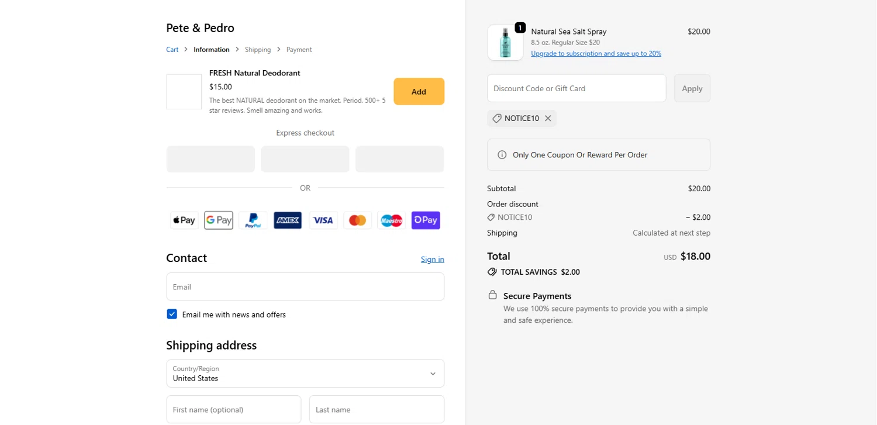
Task: Click the FRESH Natural Deodorant thumbnail
Action: [x=184, y=92]
